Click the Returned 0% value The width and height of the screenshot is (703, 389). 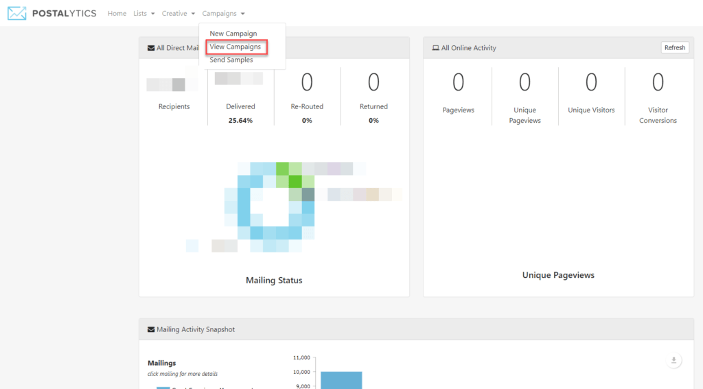coord(373,121)
